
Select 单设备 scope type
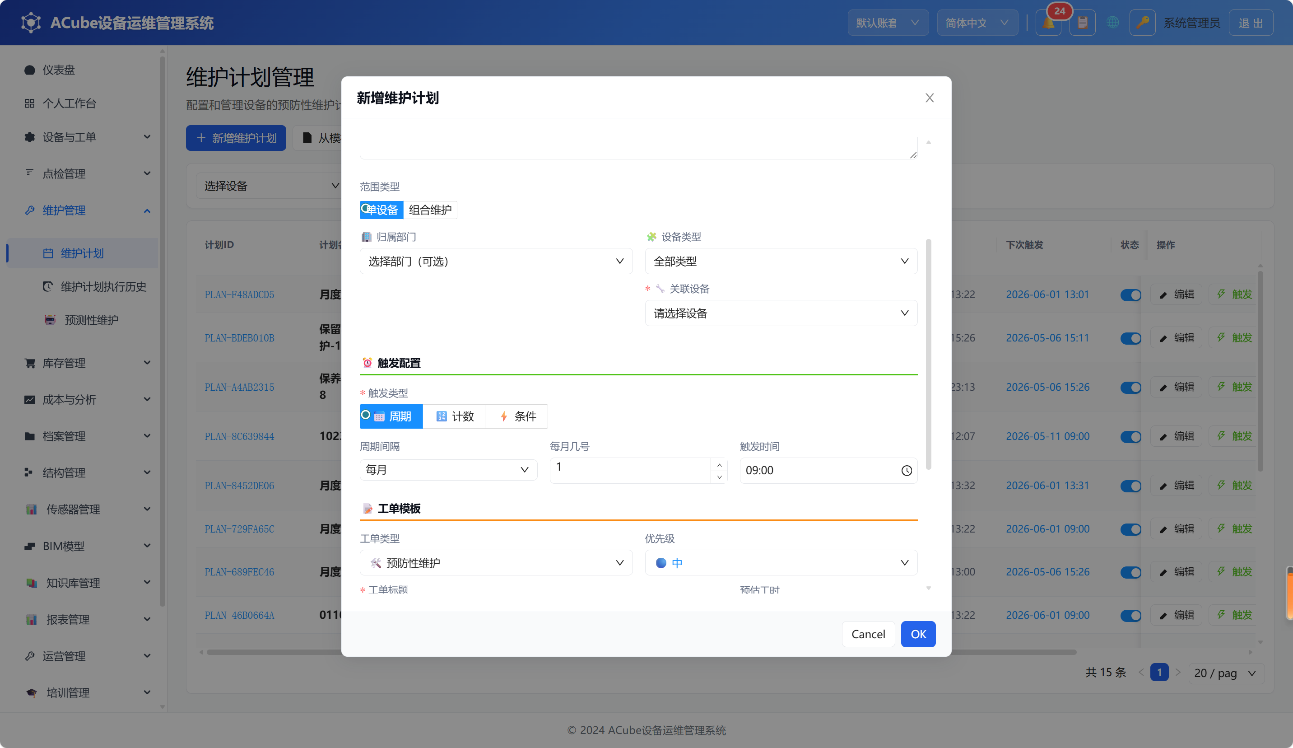pyautogui.click(x=381, y=210)
